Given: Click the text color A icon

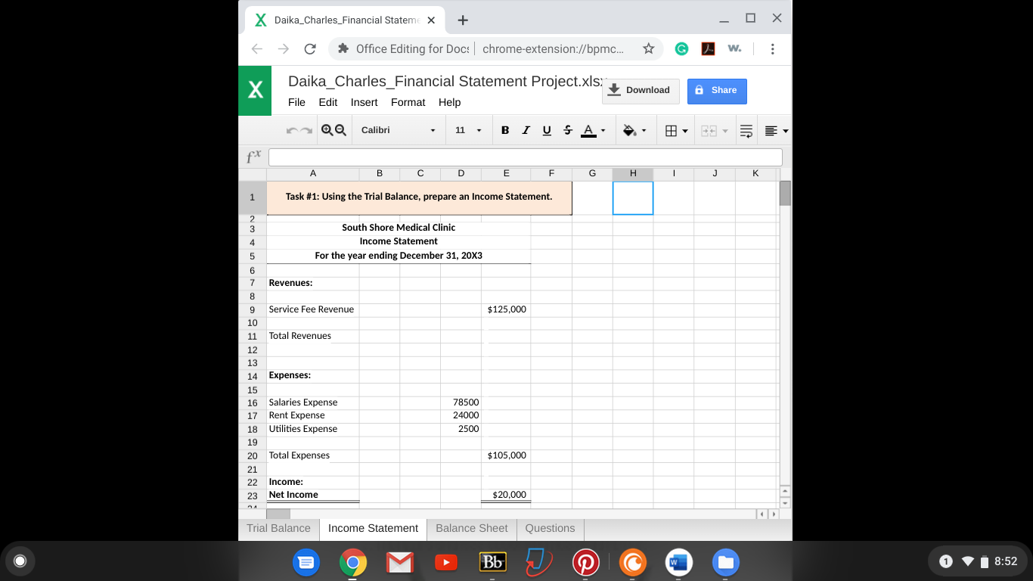Looking at the screenshot, I should 588,130.
